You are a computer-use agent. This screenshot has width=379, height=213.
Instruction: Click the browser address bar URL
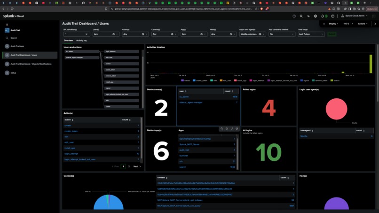[183, 9]
